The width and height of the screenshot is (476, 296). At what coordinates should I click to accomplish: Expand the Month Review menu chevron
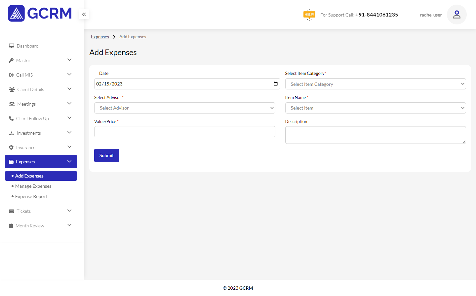[x=69, y=225]
